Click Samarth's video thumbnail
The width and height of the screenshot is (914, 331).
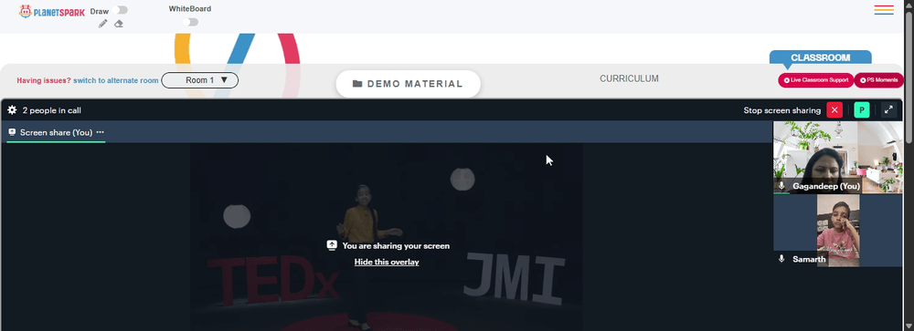pos(837,231)
